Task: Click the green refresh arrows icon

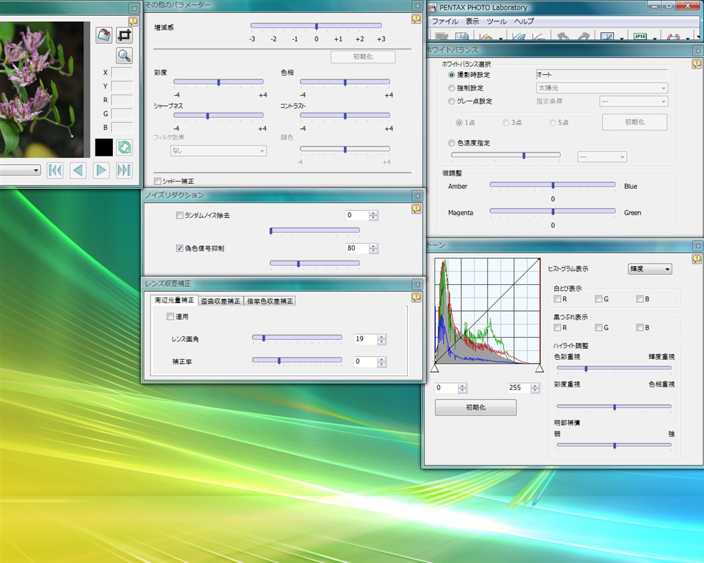Action: pos(124,147)
